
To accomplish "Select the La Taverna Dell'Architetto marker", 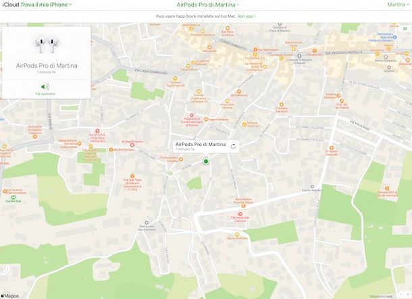I will (x=5, y=192).
